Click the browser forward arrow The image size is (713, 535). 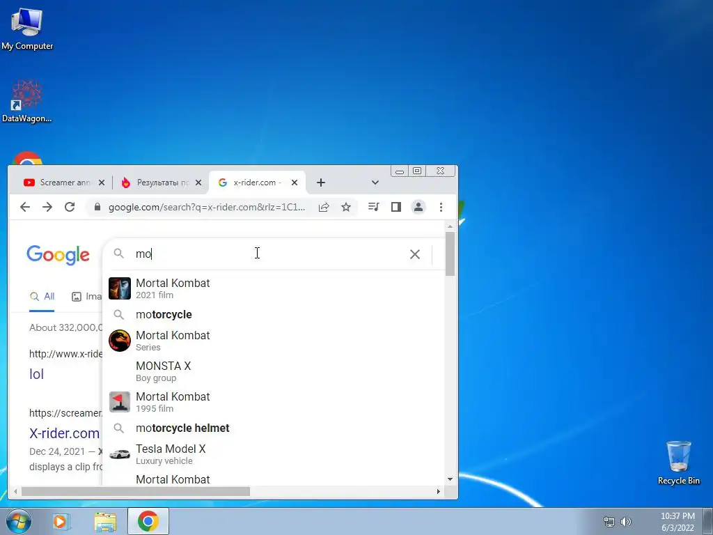point(47,207)
